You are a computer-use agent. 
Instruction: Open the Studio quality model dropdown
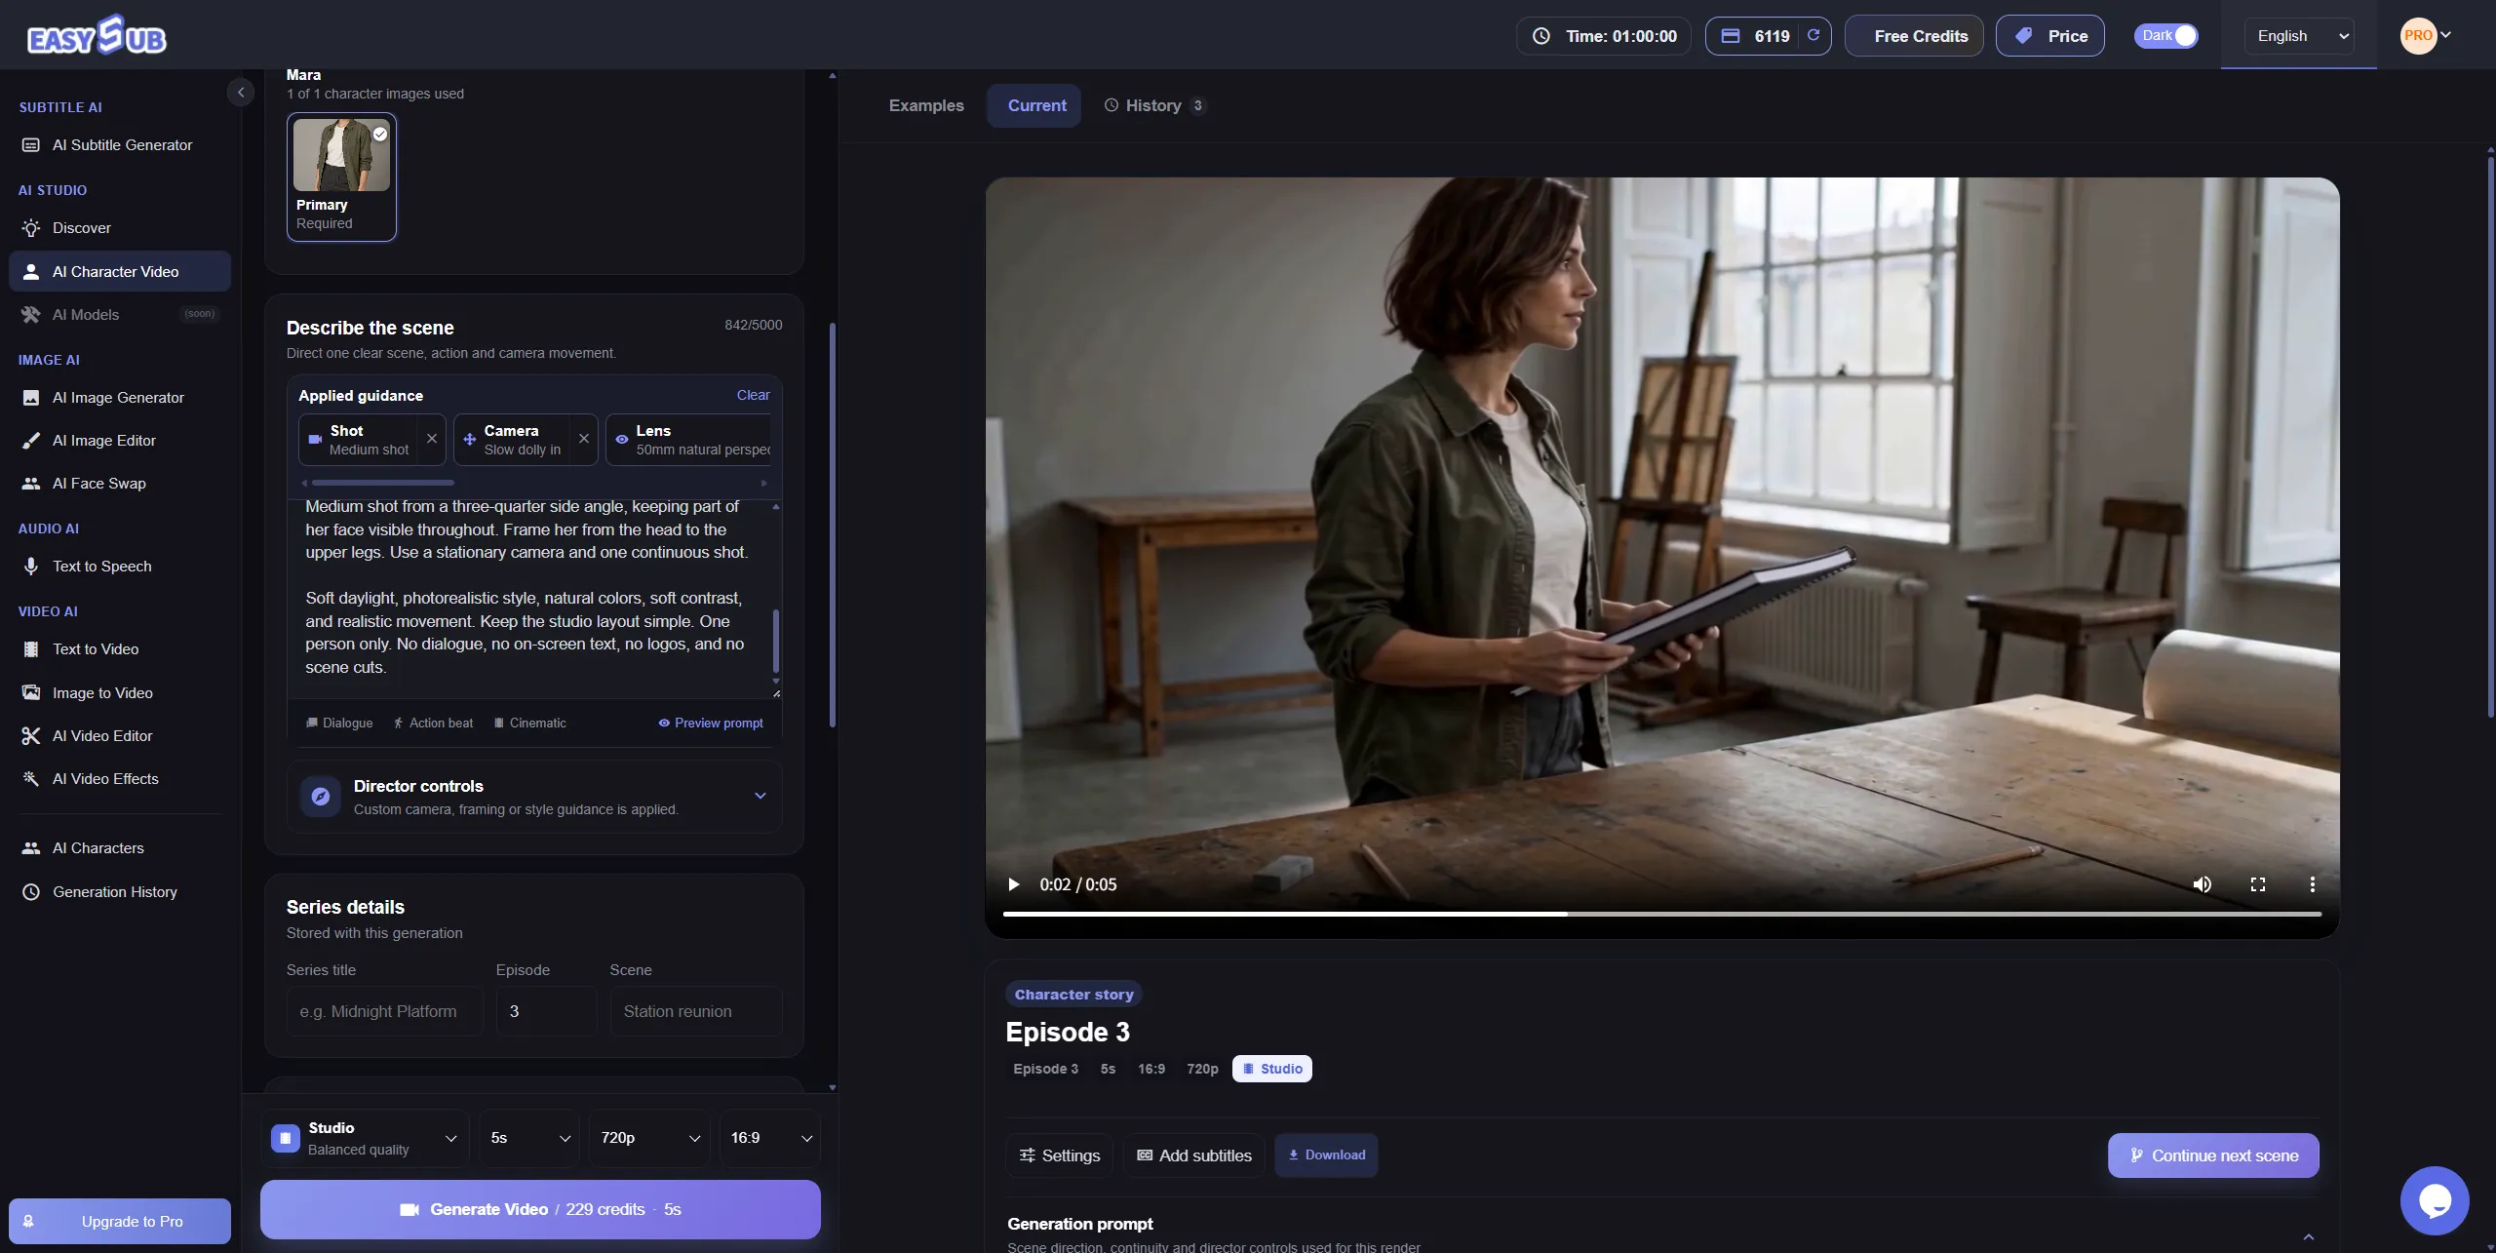pos(365,1138)
